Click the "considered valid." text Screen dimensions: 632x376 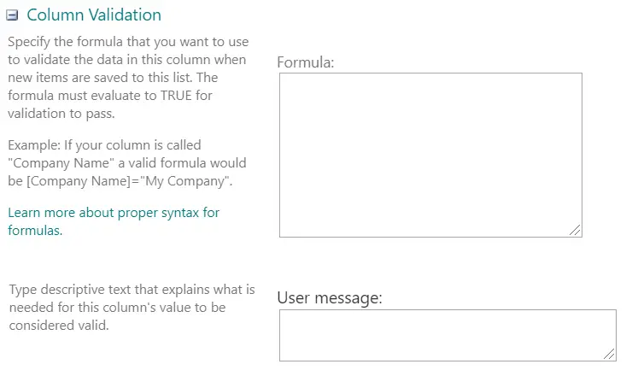tap(58, 326)
